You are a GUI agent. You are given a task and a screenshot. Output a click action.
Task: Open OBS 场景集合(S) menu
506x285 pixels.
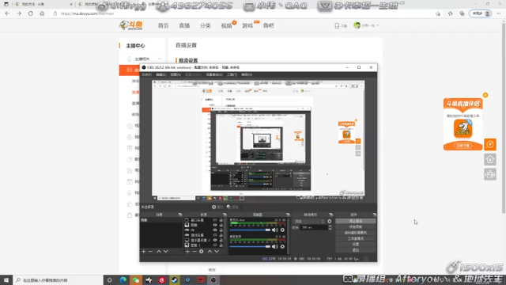[x=214, y=74]
